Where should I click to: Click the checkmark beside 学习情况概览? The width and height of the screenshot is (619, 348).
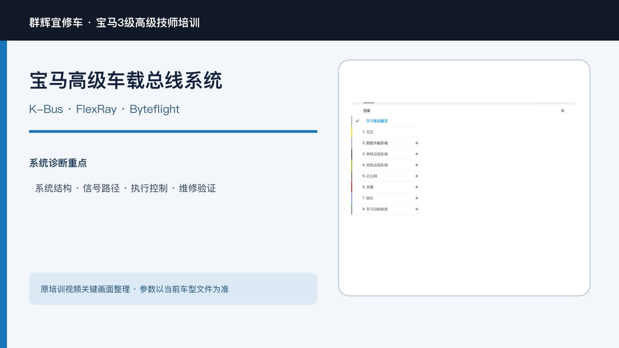coord(357,121)
